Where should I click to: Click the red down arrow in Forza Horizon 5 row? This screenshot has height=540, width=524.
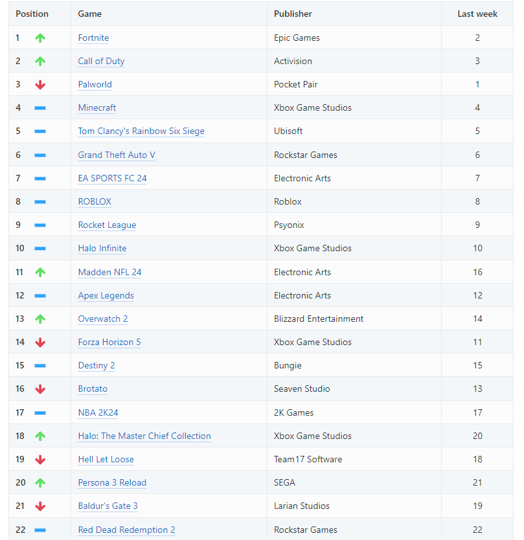tap(40, 343)
